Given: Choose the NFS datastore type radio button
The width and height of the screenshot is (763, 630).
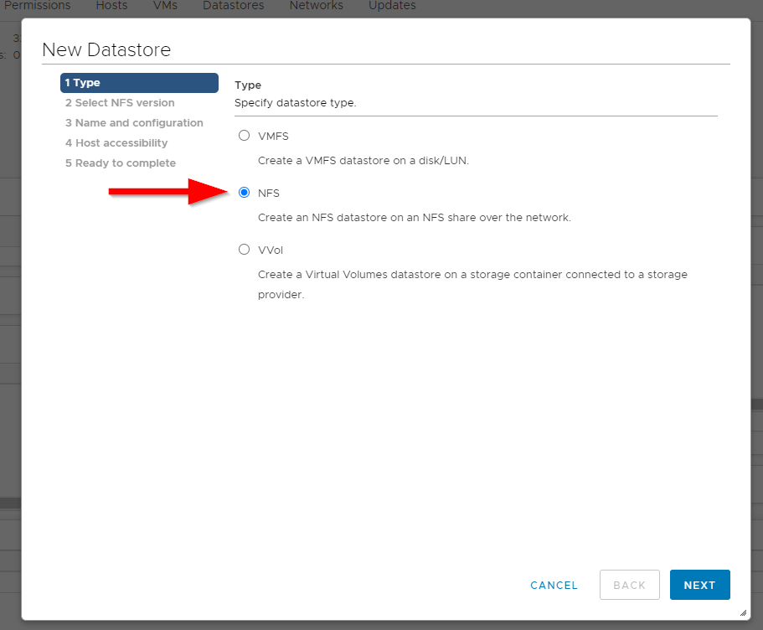Looking at the screenshot, I should click(x=245, y=193).
